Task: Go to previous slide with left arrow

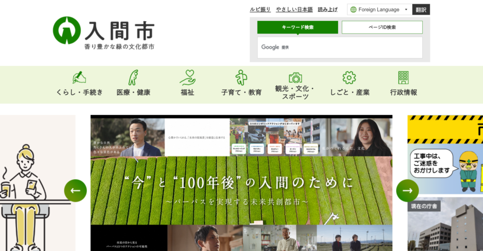Action: click(75, 191)
